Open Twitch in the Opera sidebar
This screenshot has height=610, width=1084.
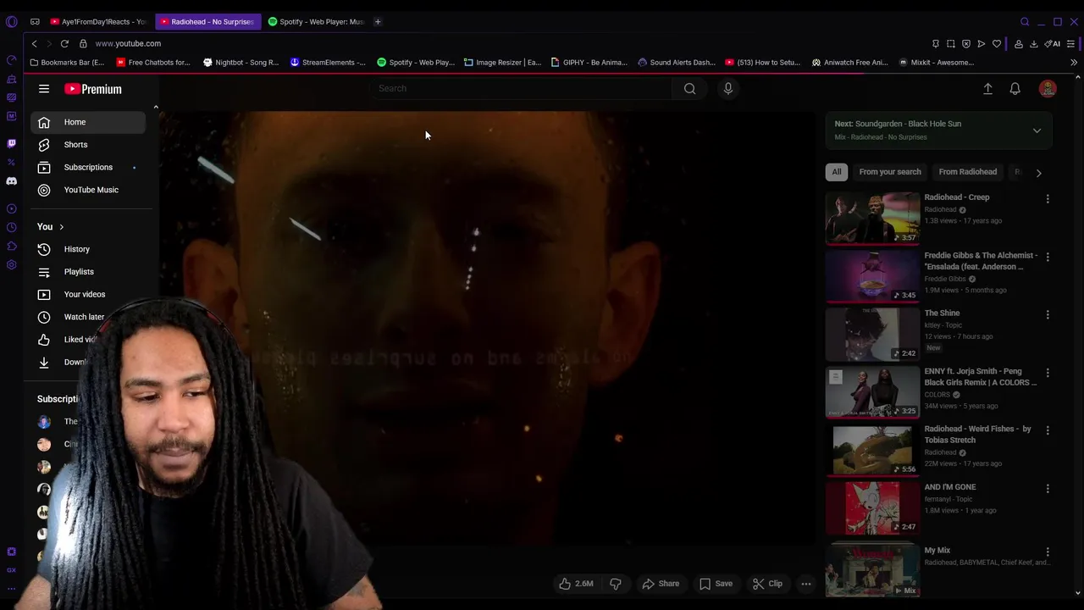click(x=11, y=143)
